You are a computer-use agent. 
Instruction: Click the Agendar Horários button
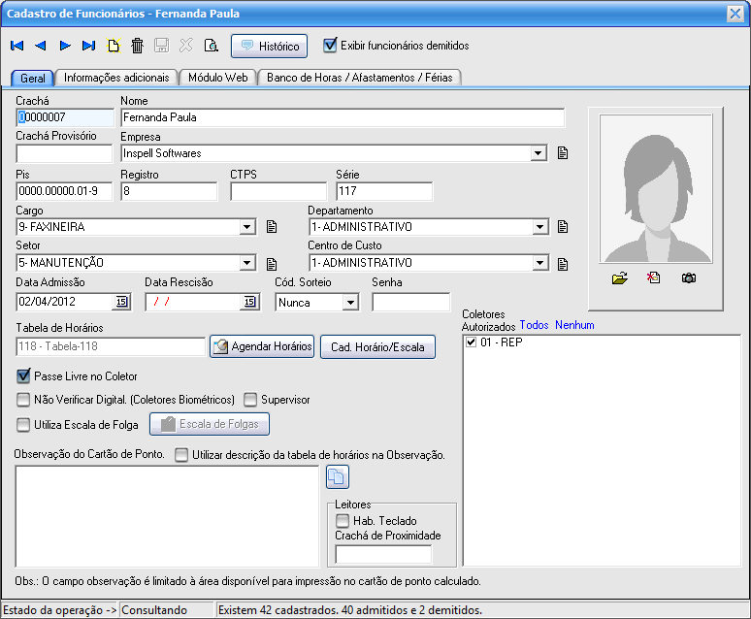262,346
